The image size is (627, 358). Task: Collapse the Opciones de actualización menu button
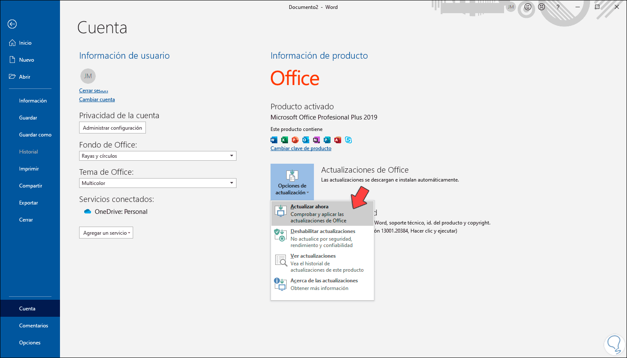[292, 182]
